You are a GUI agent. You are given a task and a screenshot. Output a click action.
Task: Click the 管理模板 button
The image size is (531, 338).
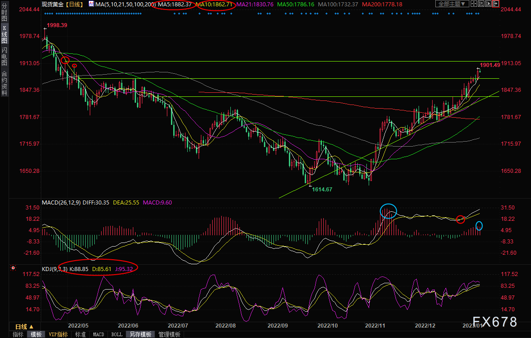click(x=169, y=334)
